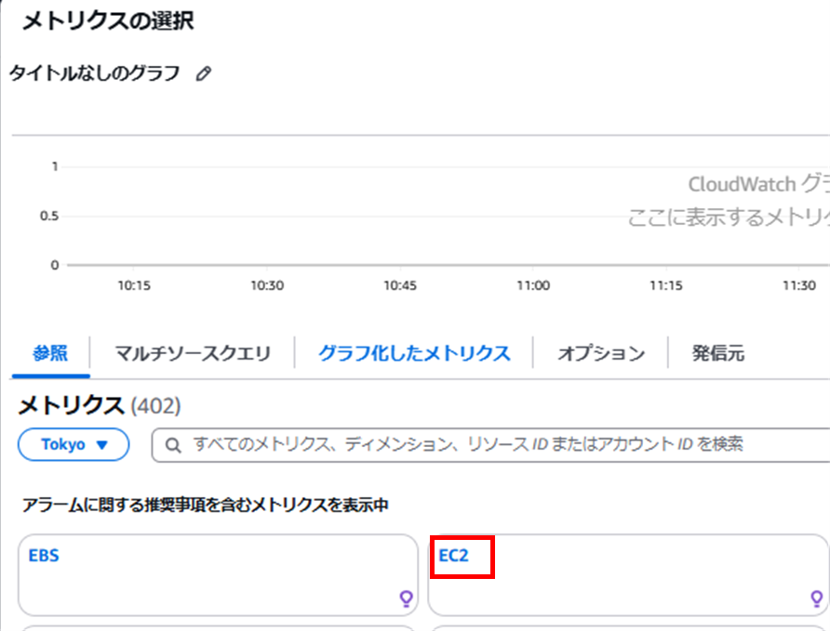The image size is (830, 631).
Task: Click the アラームに関する推奨事項 text line
Action: tap(206, 506)
